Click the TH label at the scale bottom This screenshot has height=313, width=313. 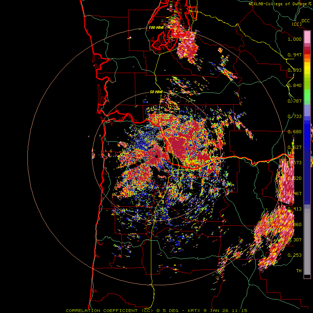click(x=299, y=271)
